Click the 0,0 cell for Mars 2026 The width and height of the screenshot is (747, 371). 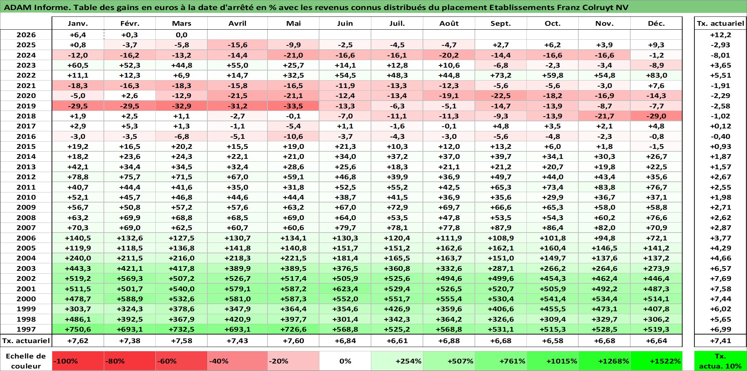[182, 35]
